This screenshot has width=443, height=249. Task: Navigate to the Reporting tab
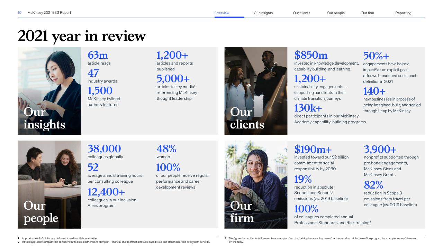point(403,13)
